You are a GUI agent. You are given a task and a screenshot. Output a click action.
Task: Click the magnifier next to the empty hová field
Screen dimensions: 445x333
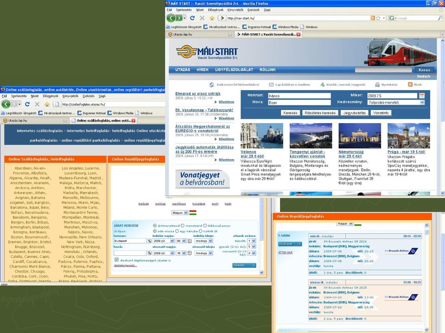click(x=149, y=253)
